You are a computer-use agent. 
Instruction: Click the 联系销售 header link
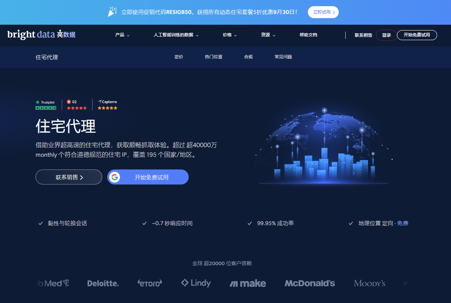(x=363, y=35)
